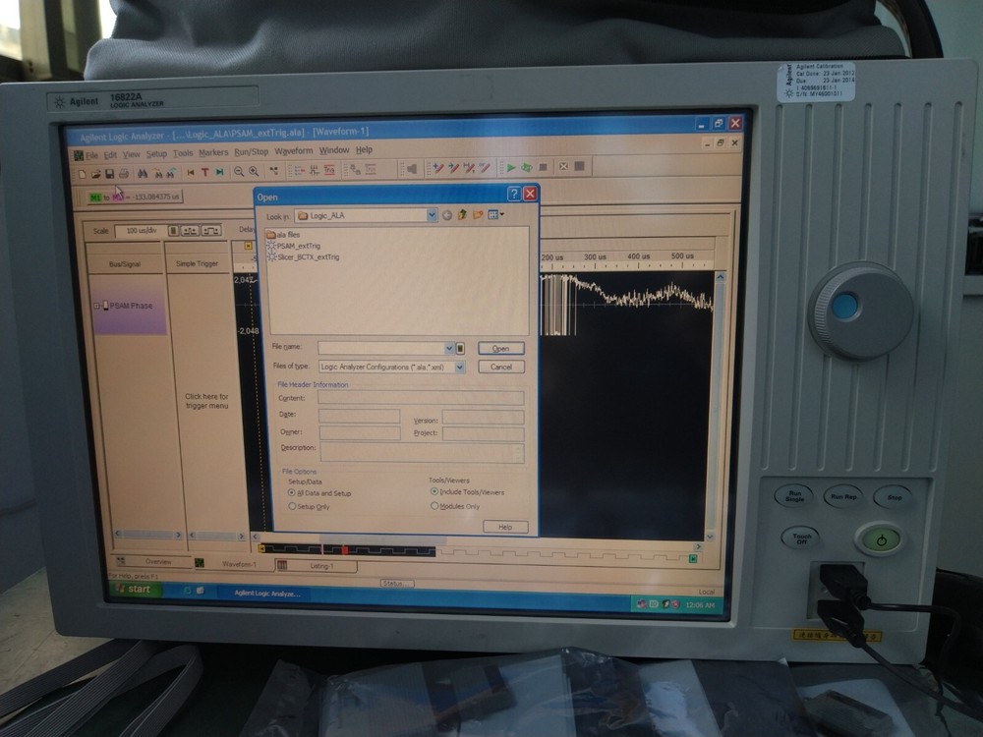This screenshot has width=983, height=737.
Task: Click the Save floppy disk icon
Action: tap(110, 174)
